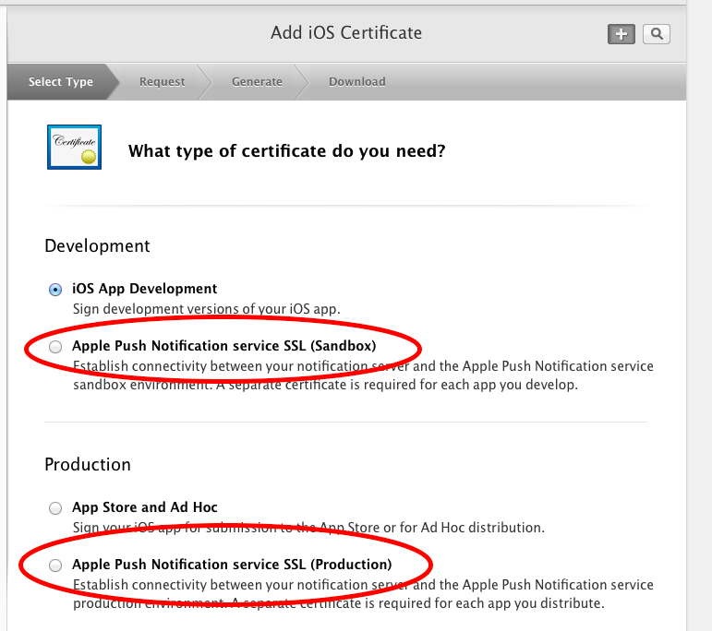Choose Apple Push Notification SSL (Sandbox) option
712x631 pixels.
[55, 347]
